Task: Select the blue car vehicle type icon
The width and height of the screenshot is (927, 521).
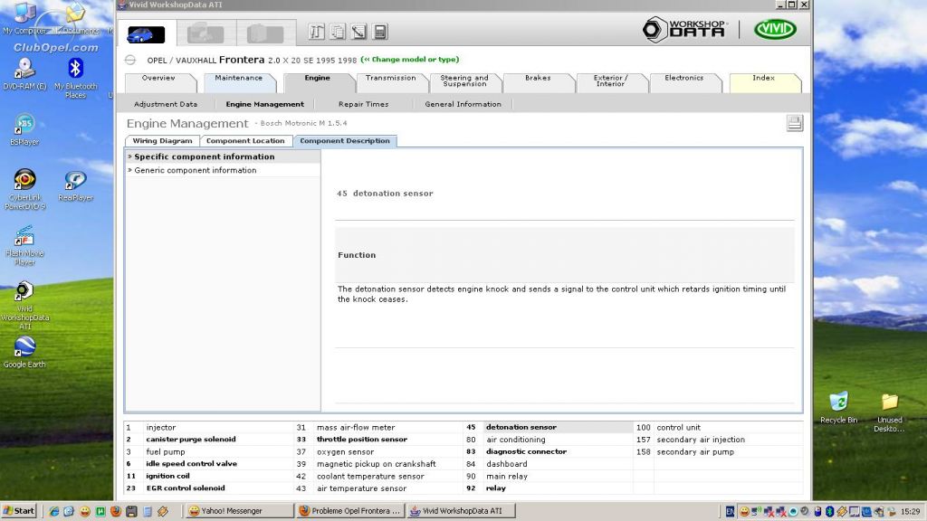Action: [146, 35]
